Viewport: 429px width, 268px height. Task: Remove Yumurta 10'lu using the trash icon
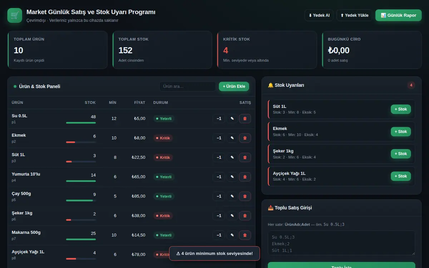245,177
